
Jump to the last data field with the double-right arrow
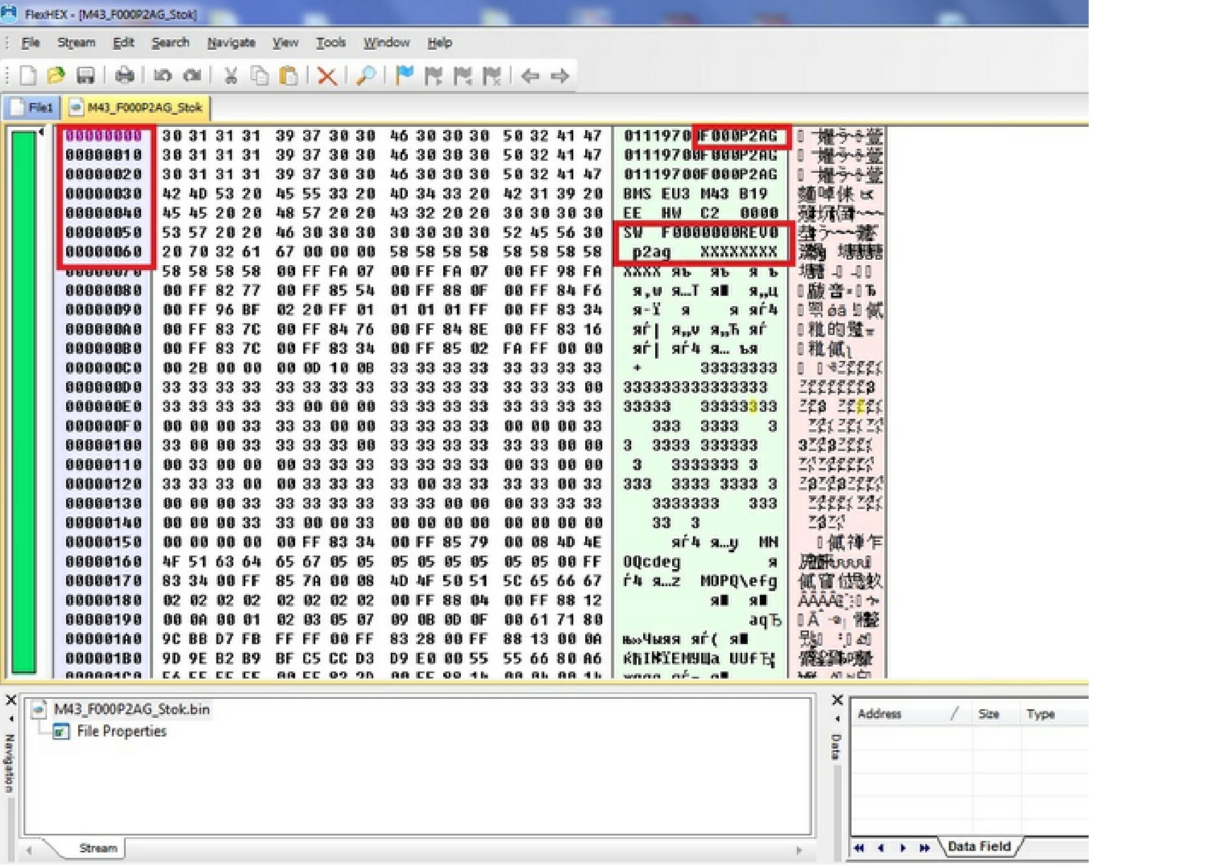coord(924,848)
